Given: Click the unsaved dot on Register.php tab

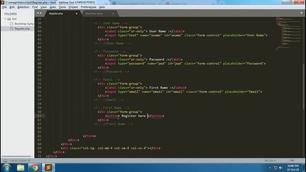Looking at the screenshot, I should (76, 13).
